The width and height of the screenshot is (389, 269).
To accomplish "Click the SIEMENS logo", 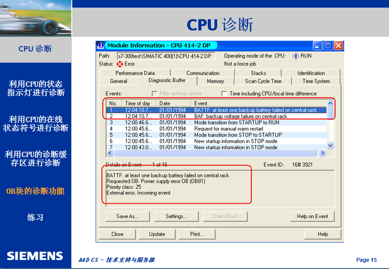I will pyautogui.click(x=35, y=256).
